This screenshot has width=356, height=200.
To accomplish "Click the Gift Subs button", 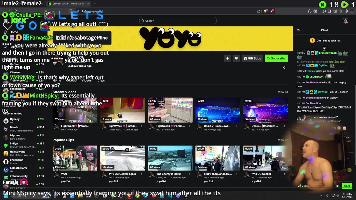I will [x=252, y=58].
